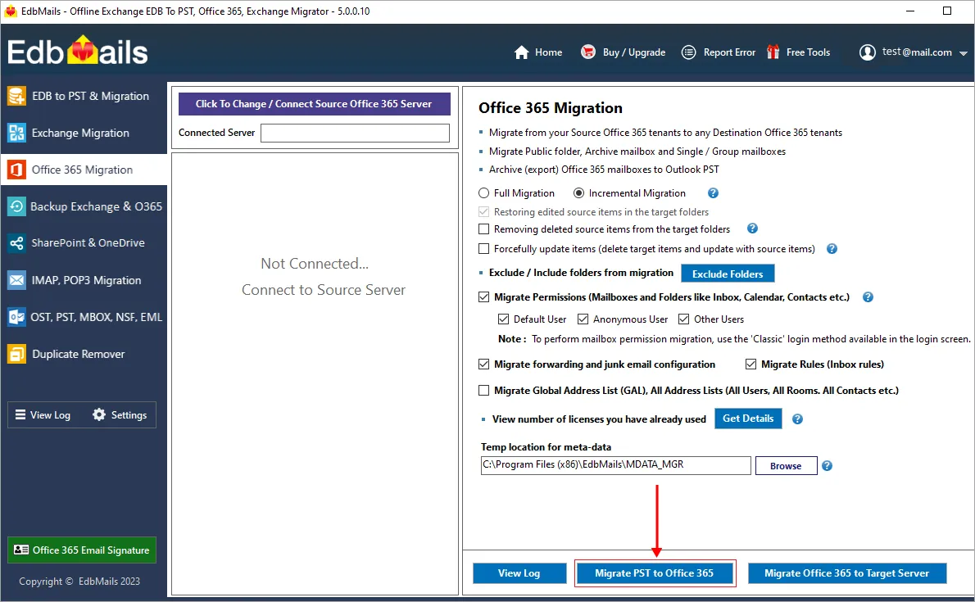Image resolution: width=975 pixels, height=602 pixels.
Task: Click the user account icon
Action: 868,52
